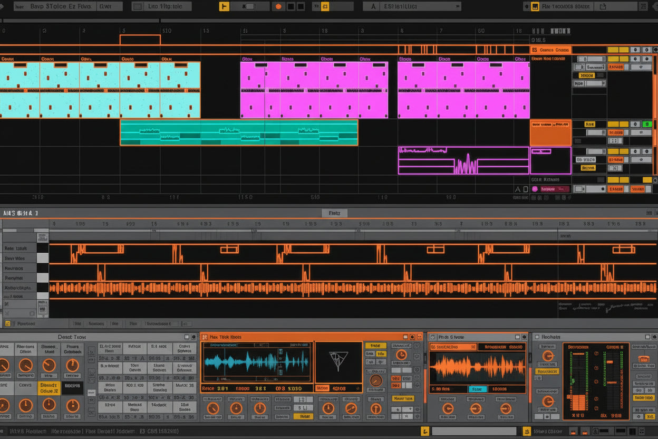Open the warp mode dropdown showing Regive
The image size is (658, 439).
(x=589, y=169)
